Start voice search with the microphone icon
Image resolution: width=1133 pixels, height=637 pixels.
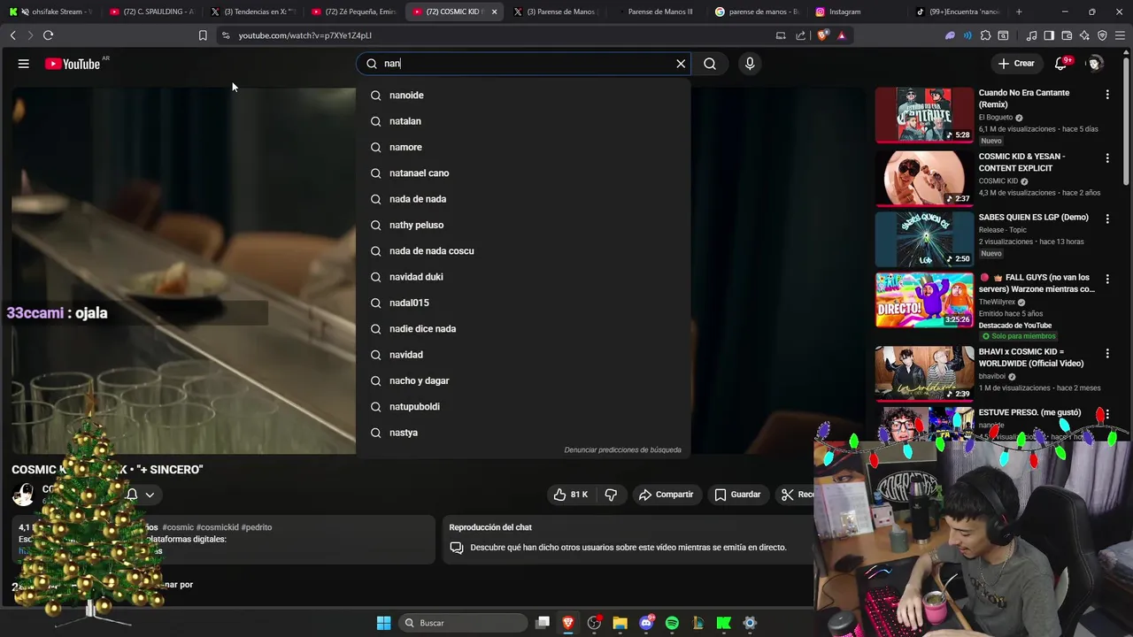click(x=750, y=64)
